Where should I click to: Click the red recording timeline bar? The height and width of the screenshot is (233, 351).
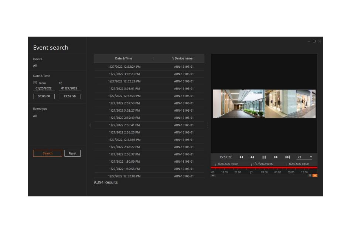[x=264, y=168]
